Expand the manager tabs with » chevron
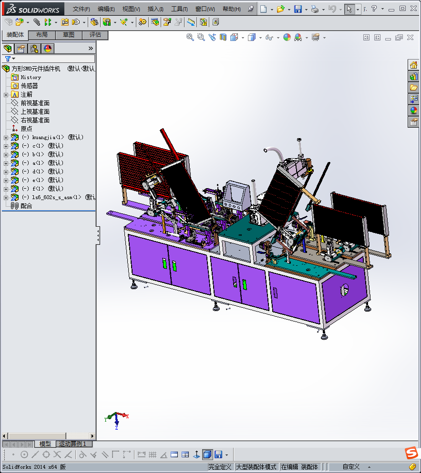The image size is (421, 473). point(91,48)
